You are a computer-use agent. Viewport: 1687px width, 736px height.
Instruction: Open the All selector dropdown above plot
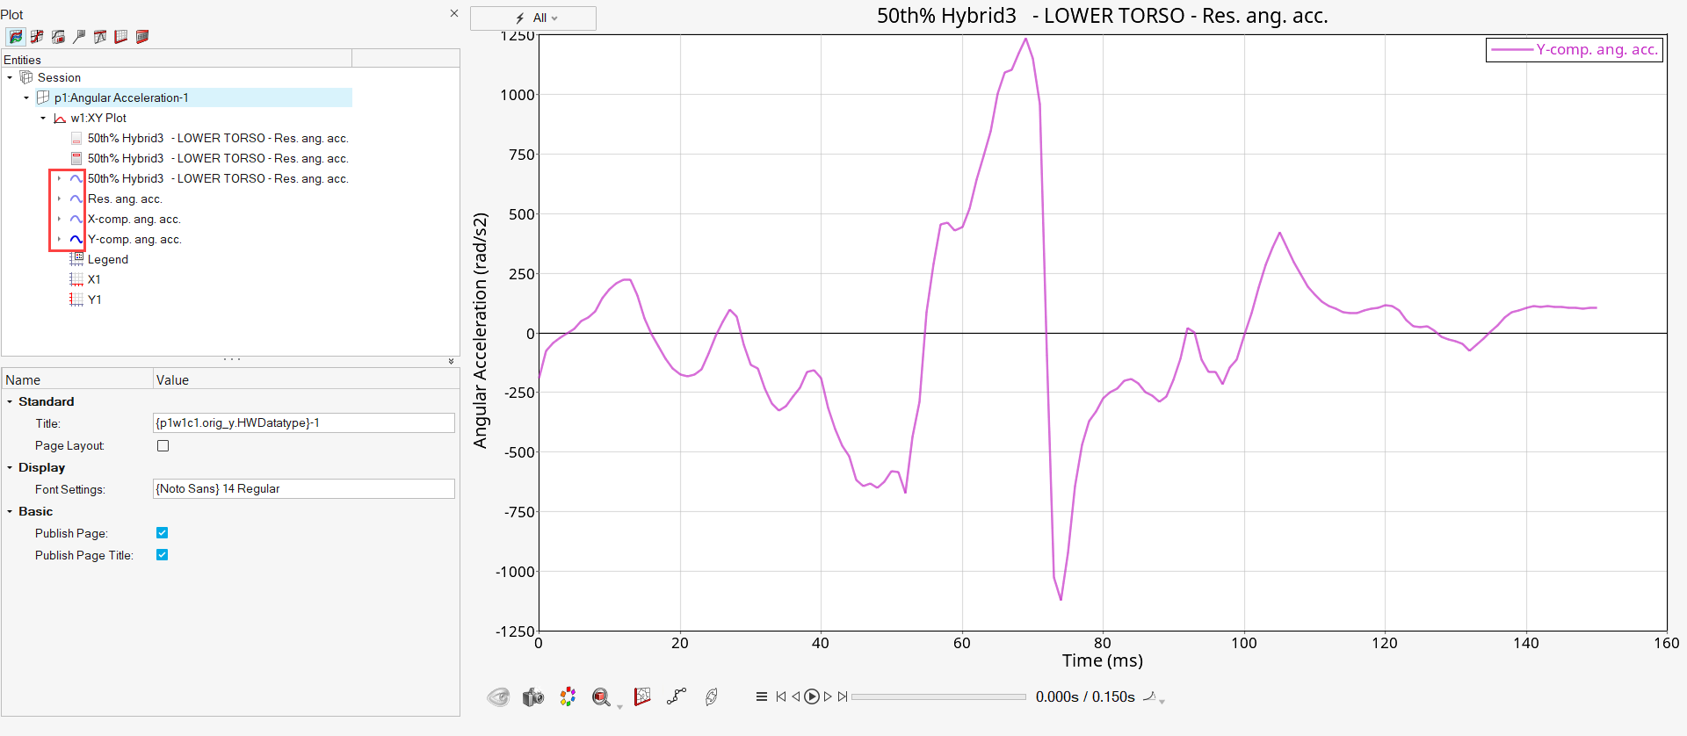tap(533, 18)
